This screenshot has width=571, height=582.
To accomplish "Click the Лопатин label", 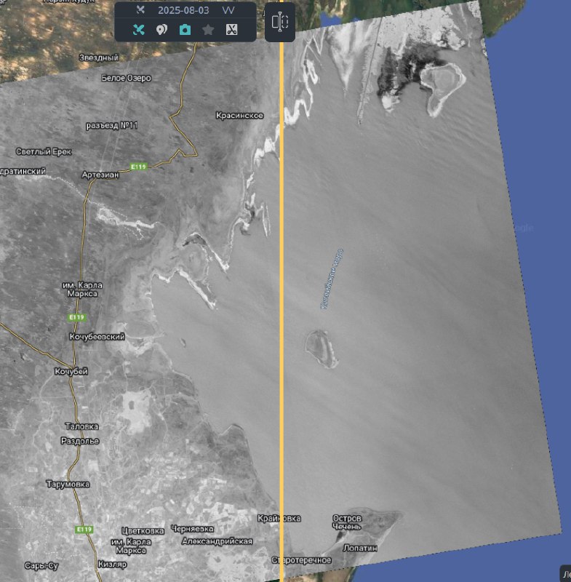I will pyautogui.click(x=360, y=548).
